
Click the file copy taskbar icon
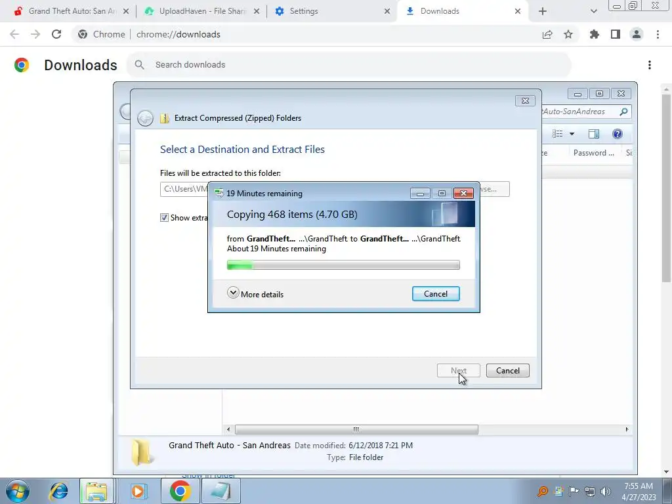pyautogui.click(x=221, y=491)
